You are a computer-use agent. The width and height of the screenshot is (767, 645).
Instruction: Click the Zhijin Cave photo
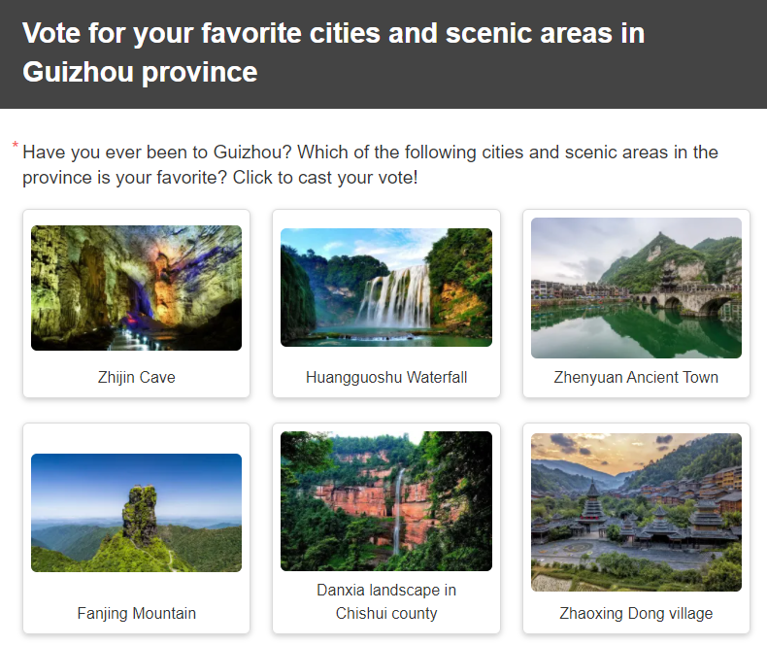click(x=136, y=288)
